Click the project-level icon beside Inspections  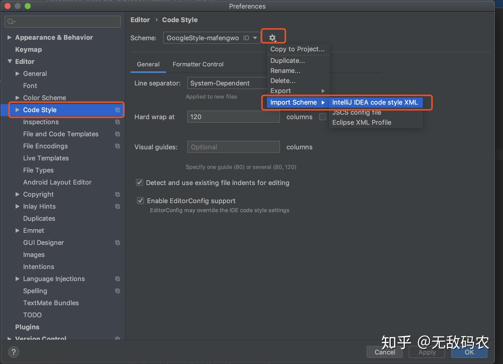(x=117, y=122)
